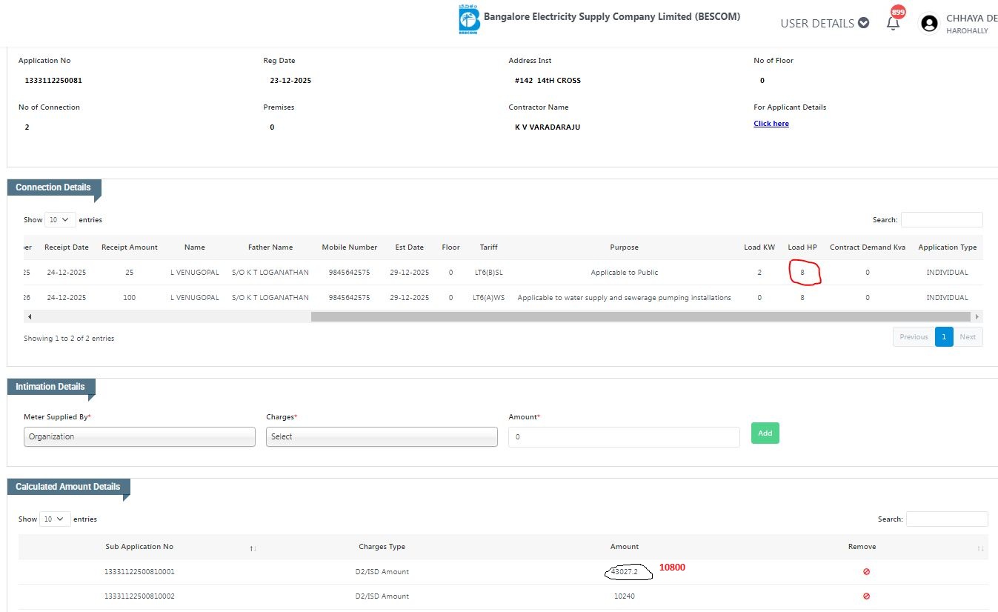Click the user profile avatar icon
The width and height of the screenshot is (998, 612).
tap(928, 24)
